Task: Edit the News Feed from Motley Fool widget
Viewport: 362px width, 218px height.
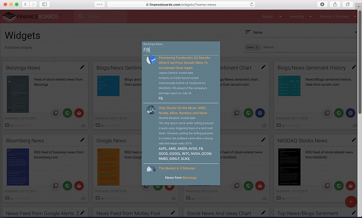Action: pos(172,212)
